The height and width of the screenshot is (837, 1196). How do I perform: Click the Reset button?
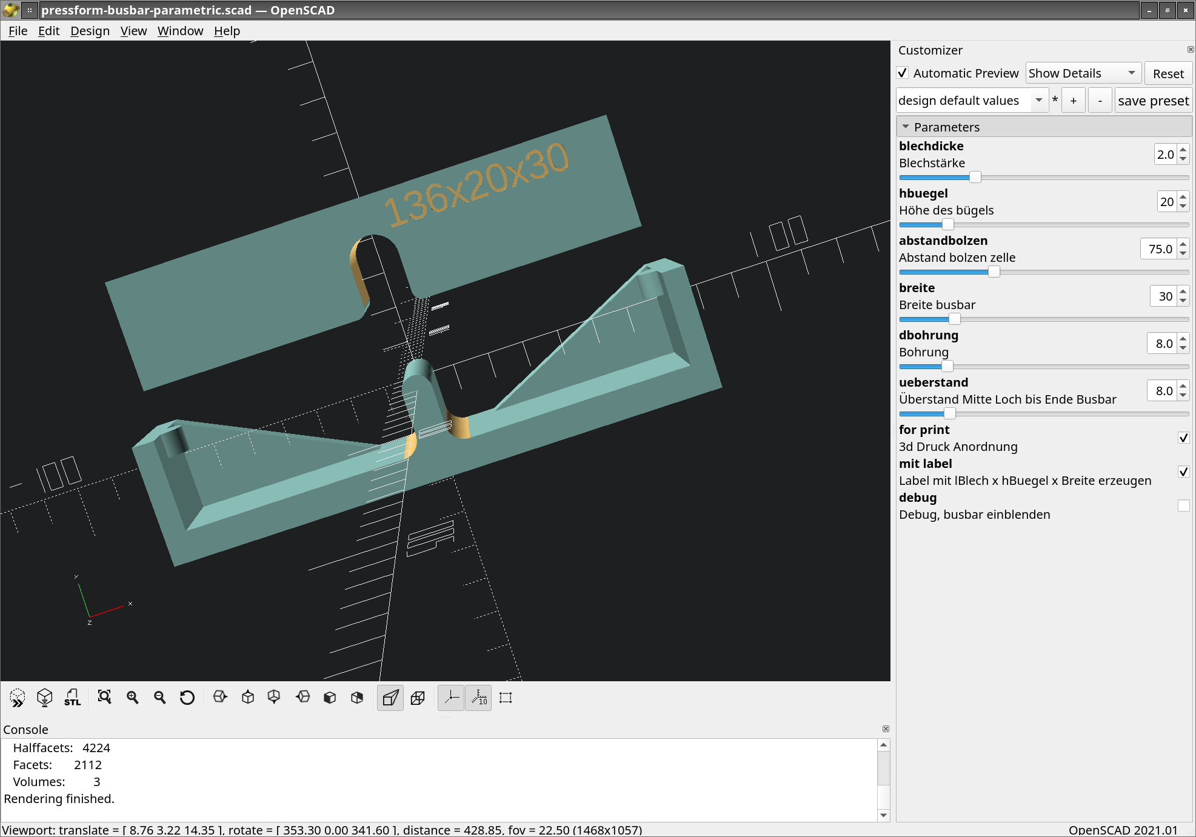tap(1168, 73)
